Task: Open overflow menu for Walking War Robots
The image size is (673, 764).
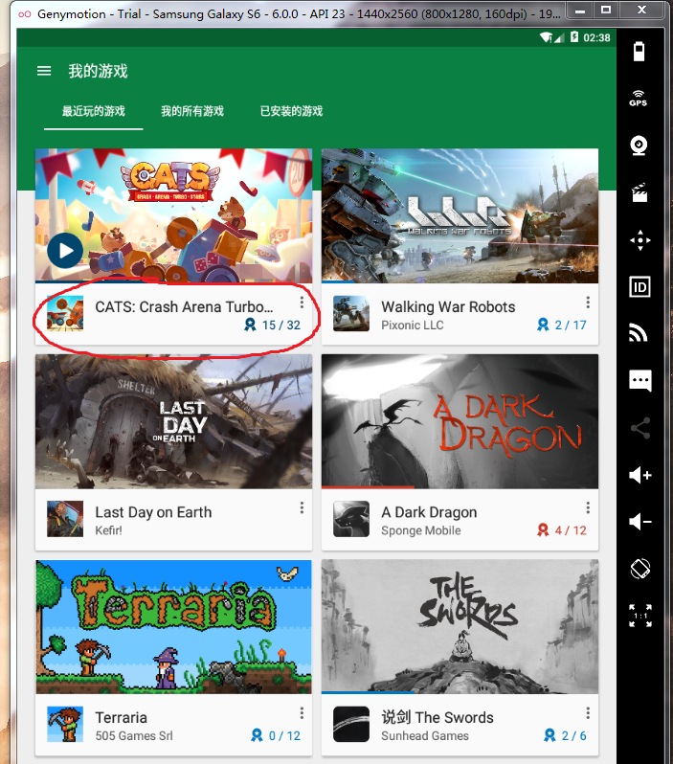Action: pyautogui.click(x=588, y=303)
